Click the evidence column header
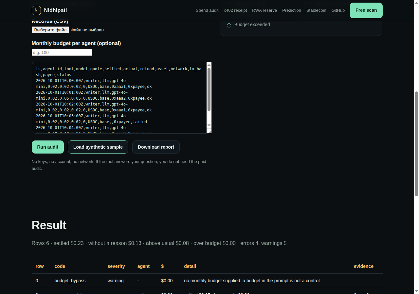 (x=364, y=267)
